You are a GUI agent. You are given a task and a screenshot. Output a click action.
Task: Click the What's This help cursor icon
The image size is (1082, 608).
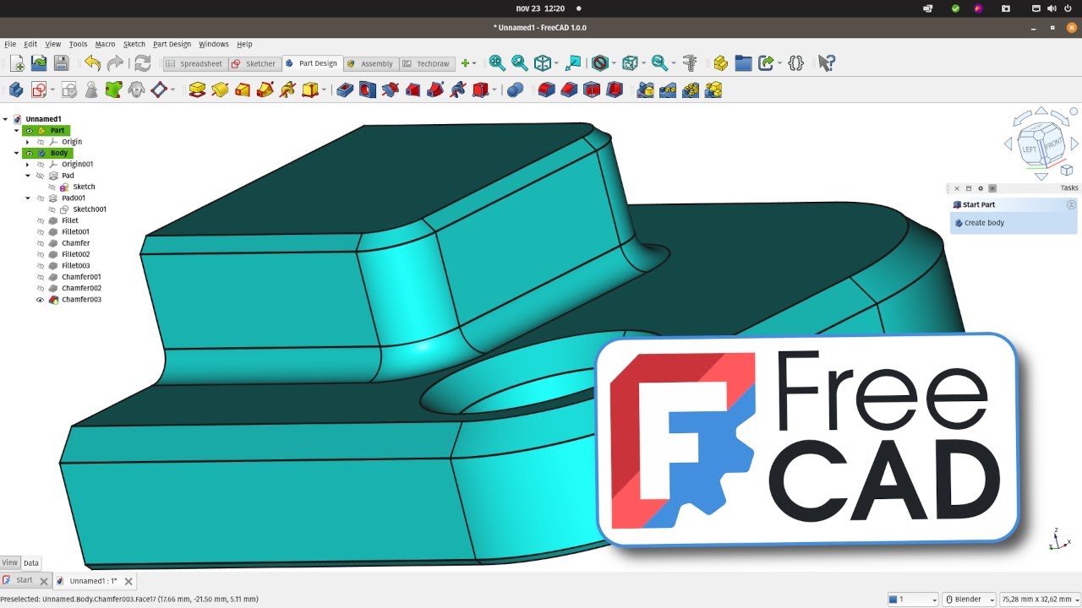pos(826,62)
